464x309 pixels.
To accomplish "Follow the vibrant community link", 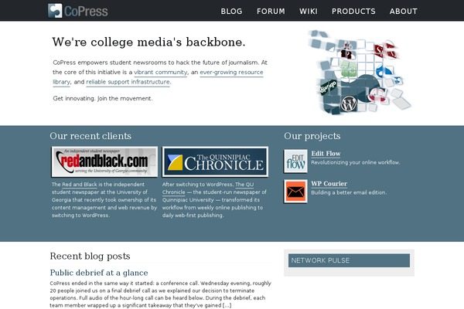I will pyautogui.click(x=160, y=72).
